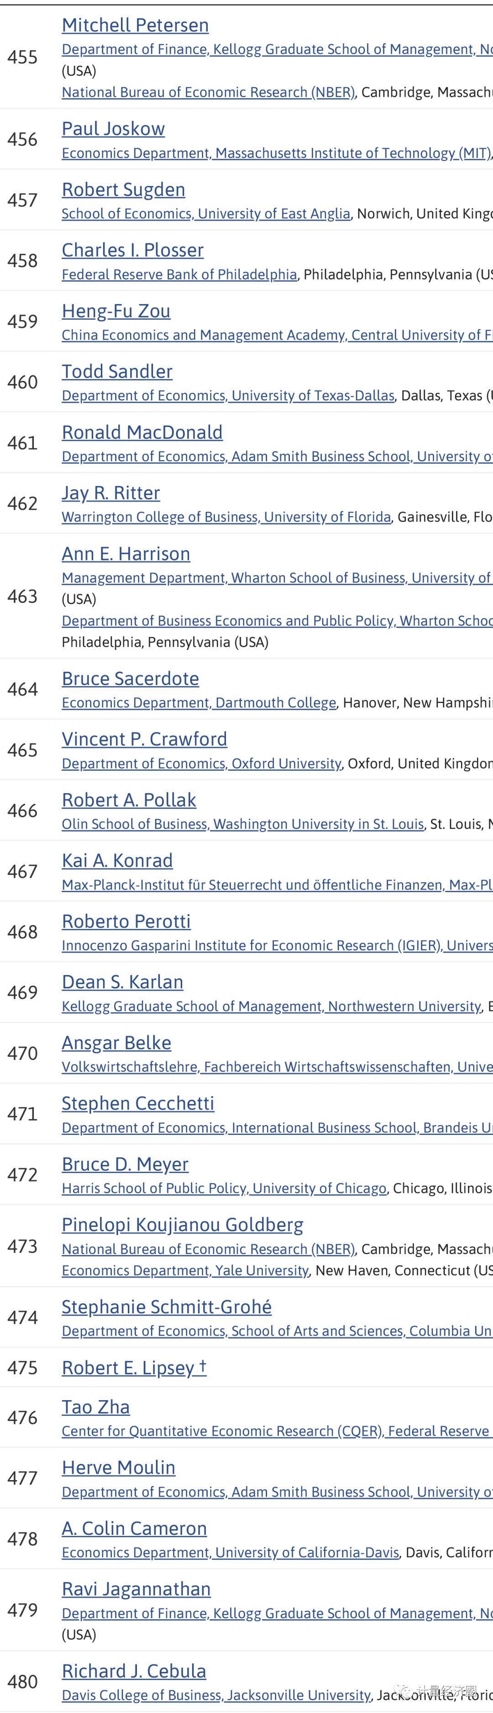Click the Dean S. Karlan link
This screenshot has width=493, height=1713.
[122, 982]
